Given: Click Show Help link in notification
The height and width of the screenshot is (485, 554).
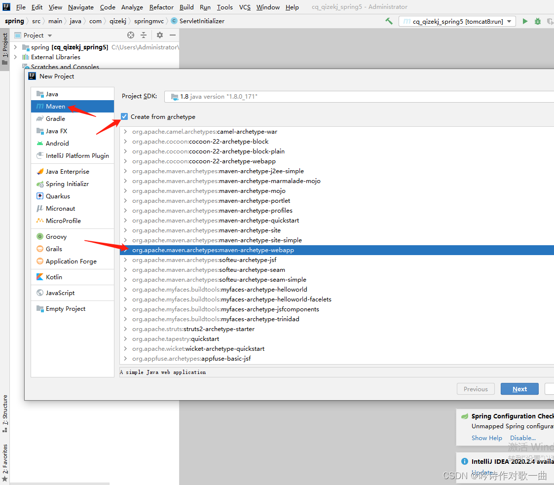Looking at the screenshot, I should 486,438.
